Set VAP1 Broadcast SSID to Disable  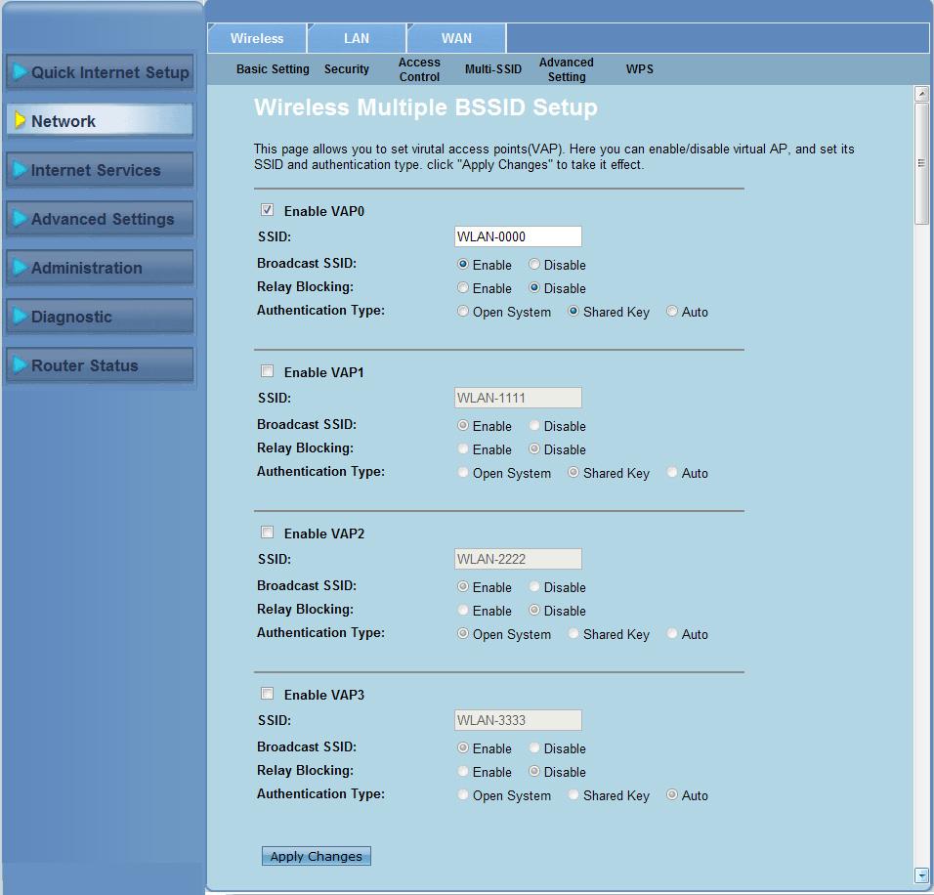(x=534, y=425)
